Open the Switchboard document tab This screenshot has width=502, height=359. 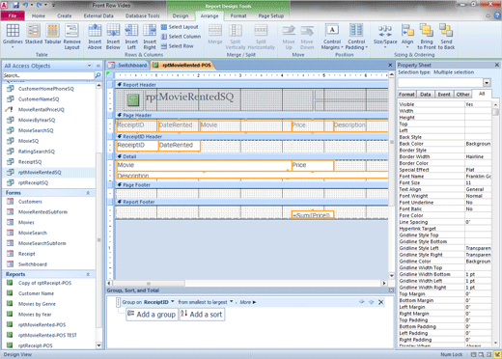click(x=128, y=66)
